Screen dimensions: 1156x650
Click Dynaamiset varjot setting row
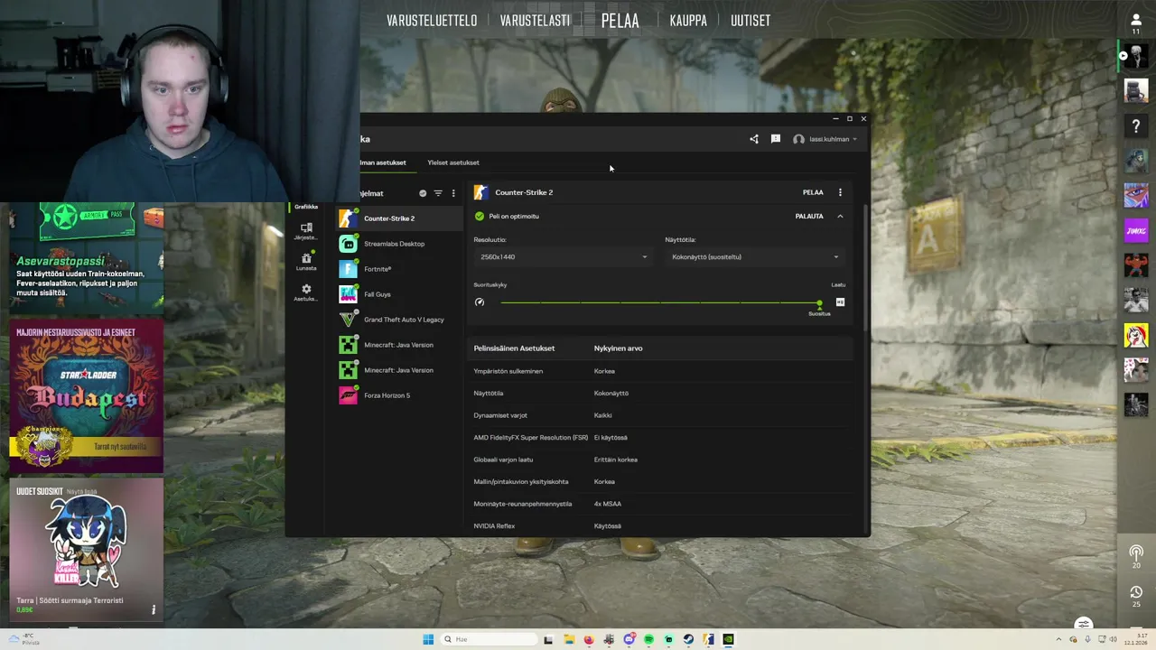pos(662,415)
